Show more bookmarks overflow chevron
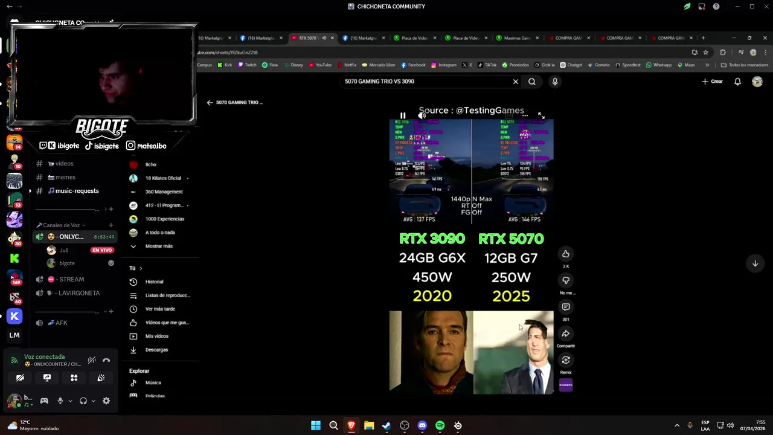Screen dimensions: 773x435 click(708, 65)
